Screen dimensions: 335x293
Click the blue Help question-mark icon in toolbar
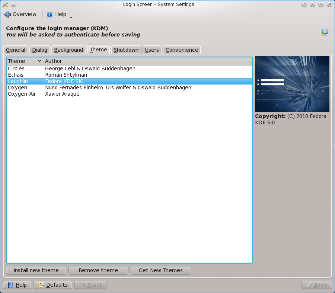pyautogui.click(x=50, y=14)
